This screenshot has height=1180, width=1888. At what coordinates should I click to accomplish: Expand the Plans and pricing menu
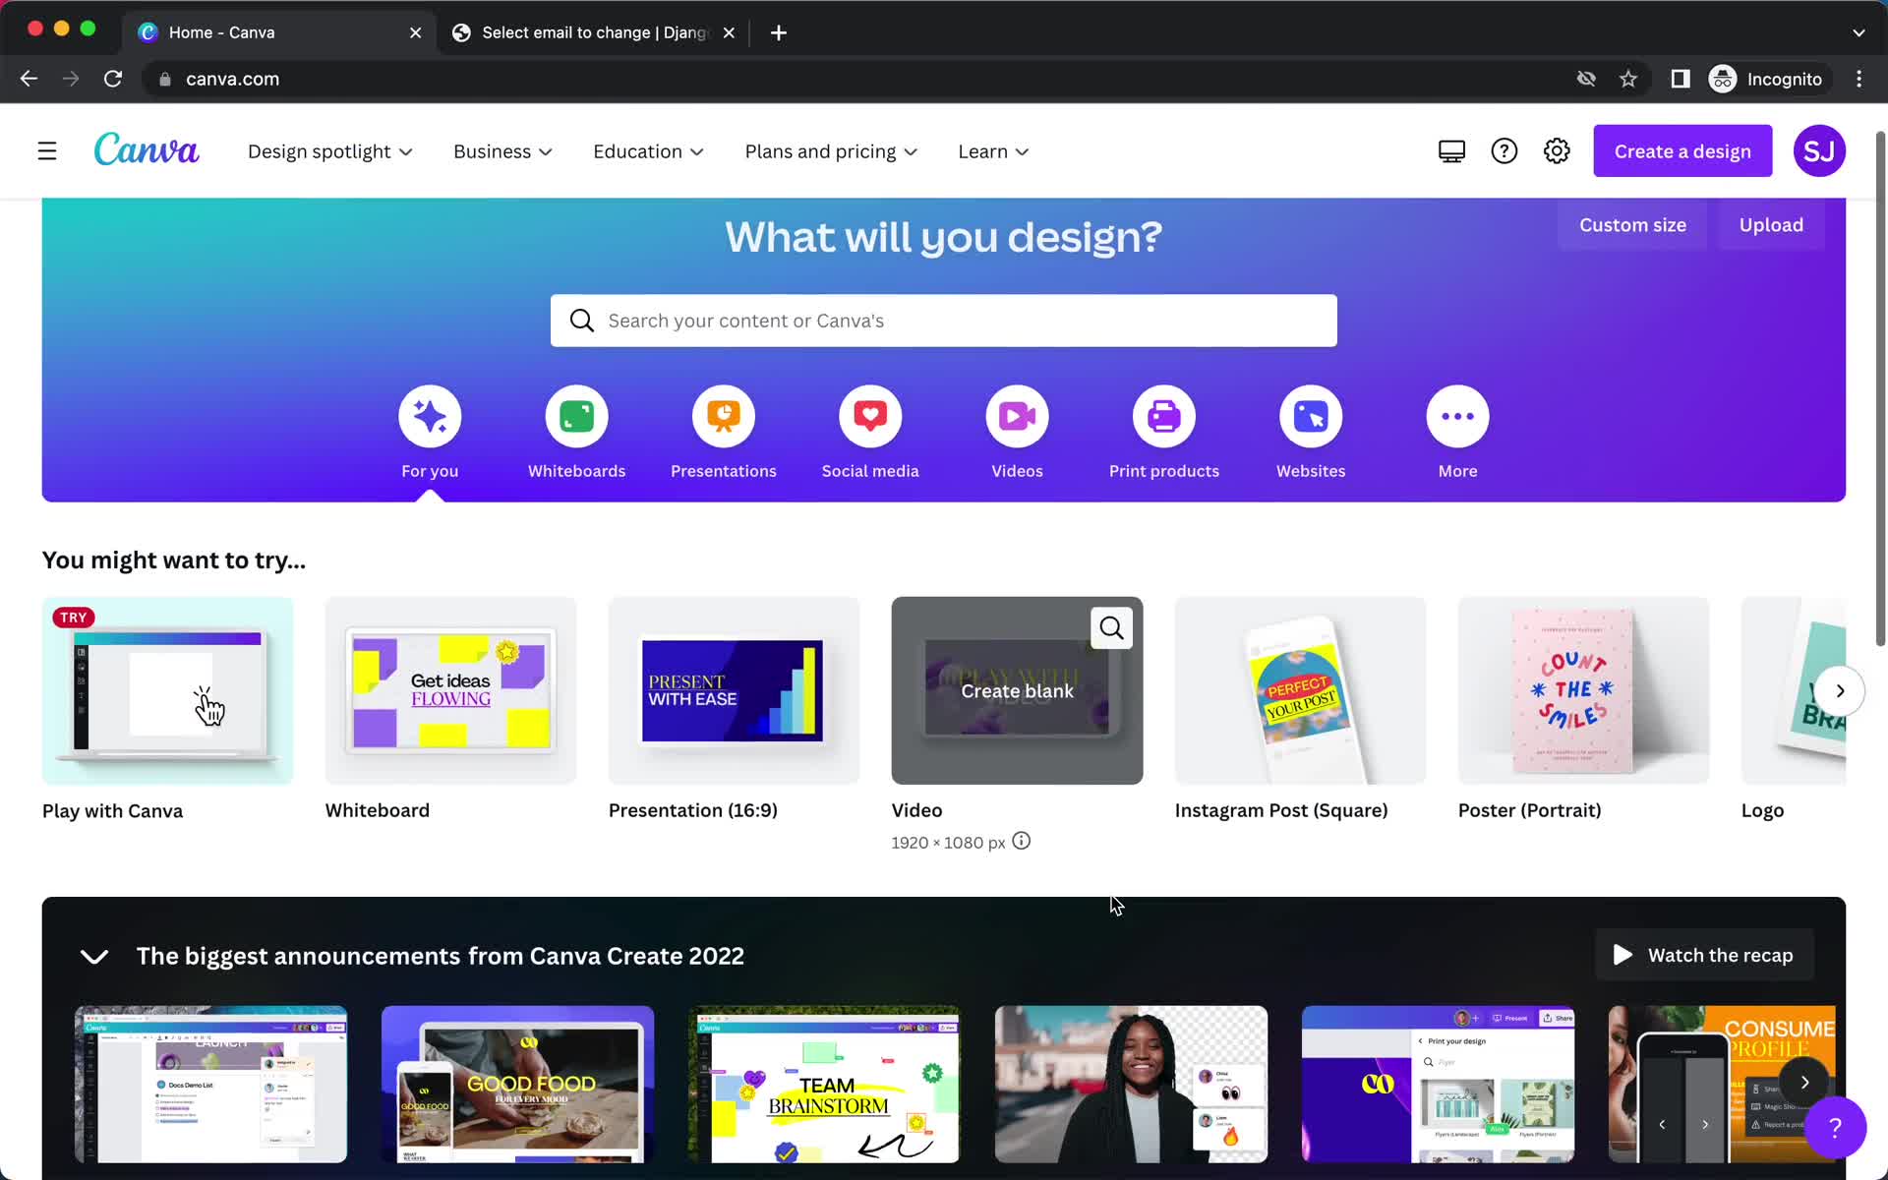point(831,151)
